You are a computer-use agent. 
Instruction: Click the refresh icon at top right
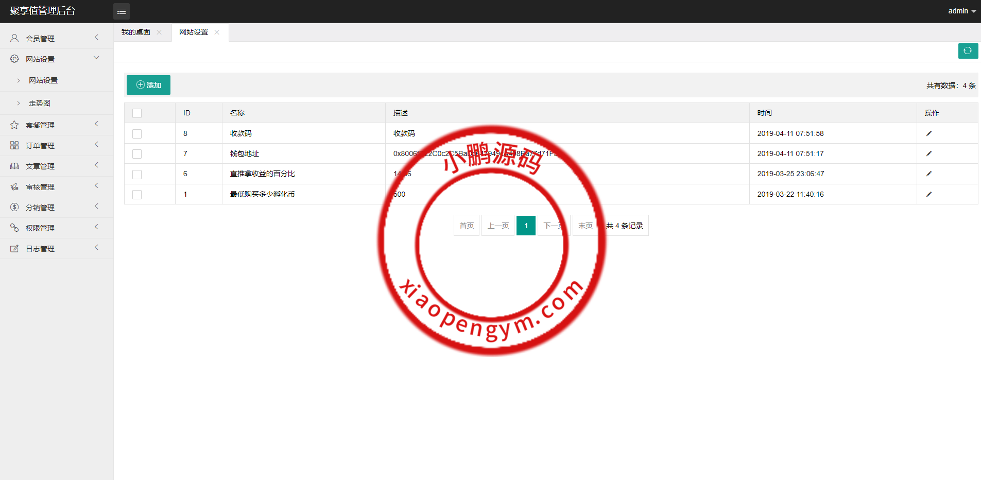point(968,51)
